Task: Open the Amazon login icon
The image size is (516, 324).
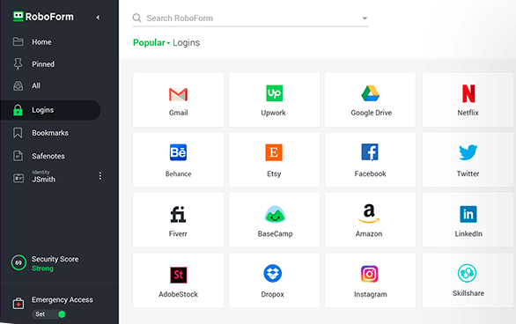Action: click(x=369, y=213)
